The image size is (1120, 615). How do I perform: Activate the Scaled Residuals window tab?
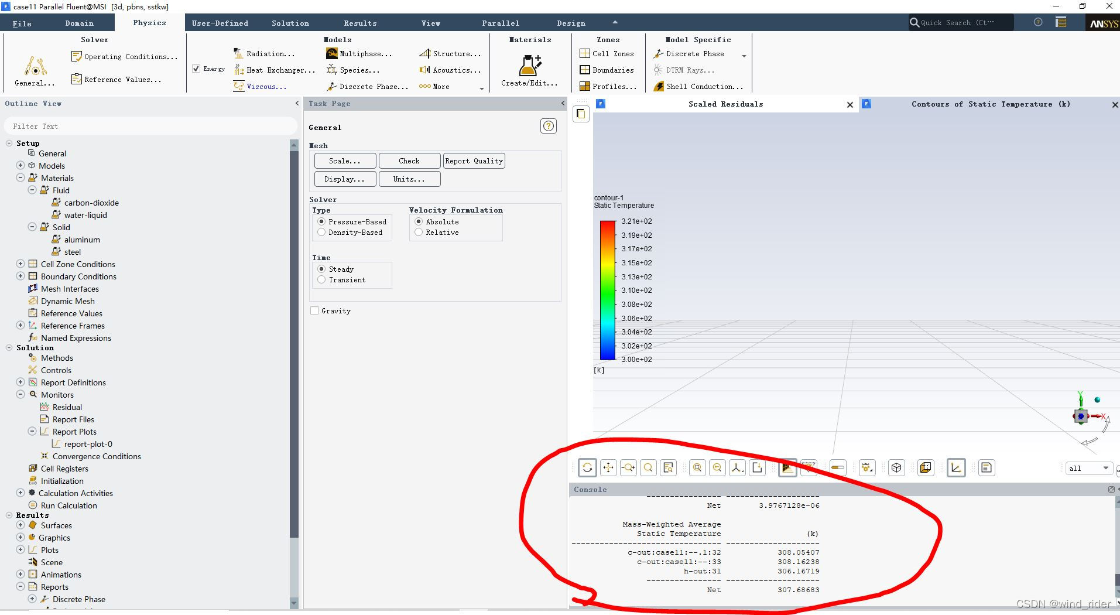tap(725, 104)
